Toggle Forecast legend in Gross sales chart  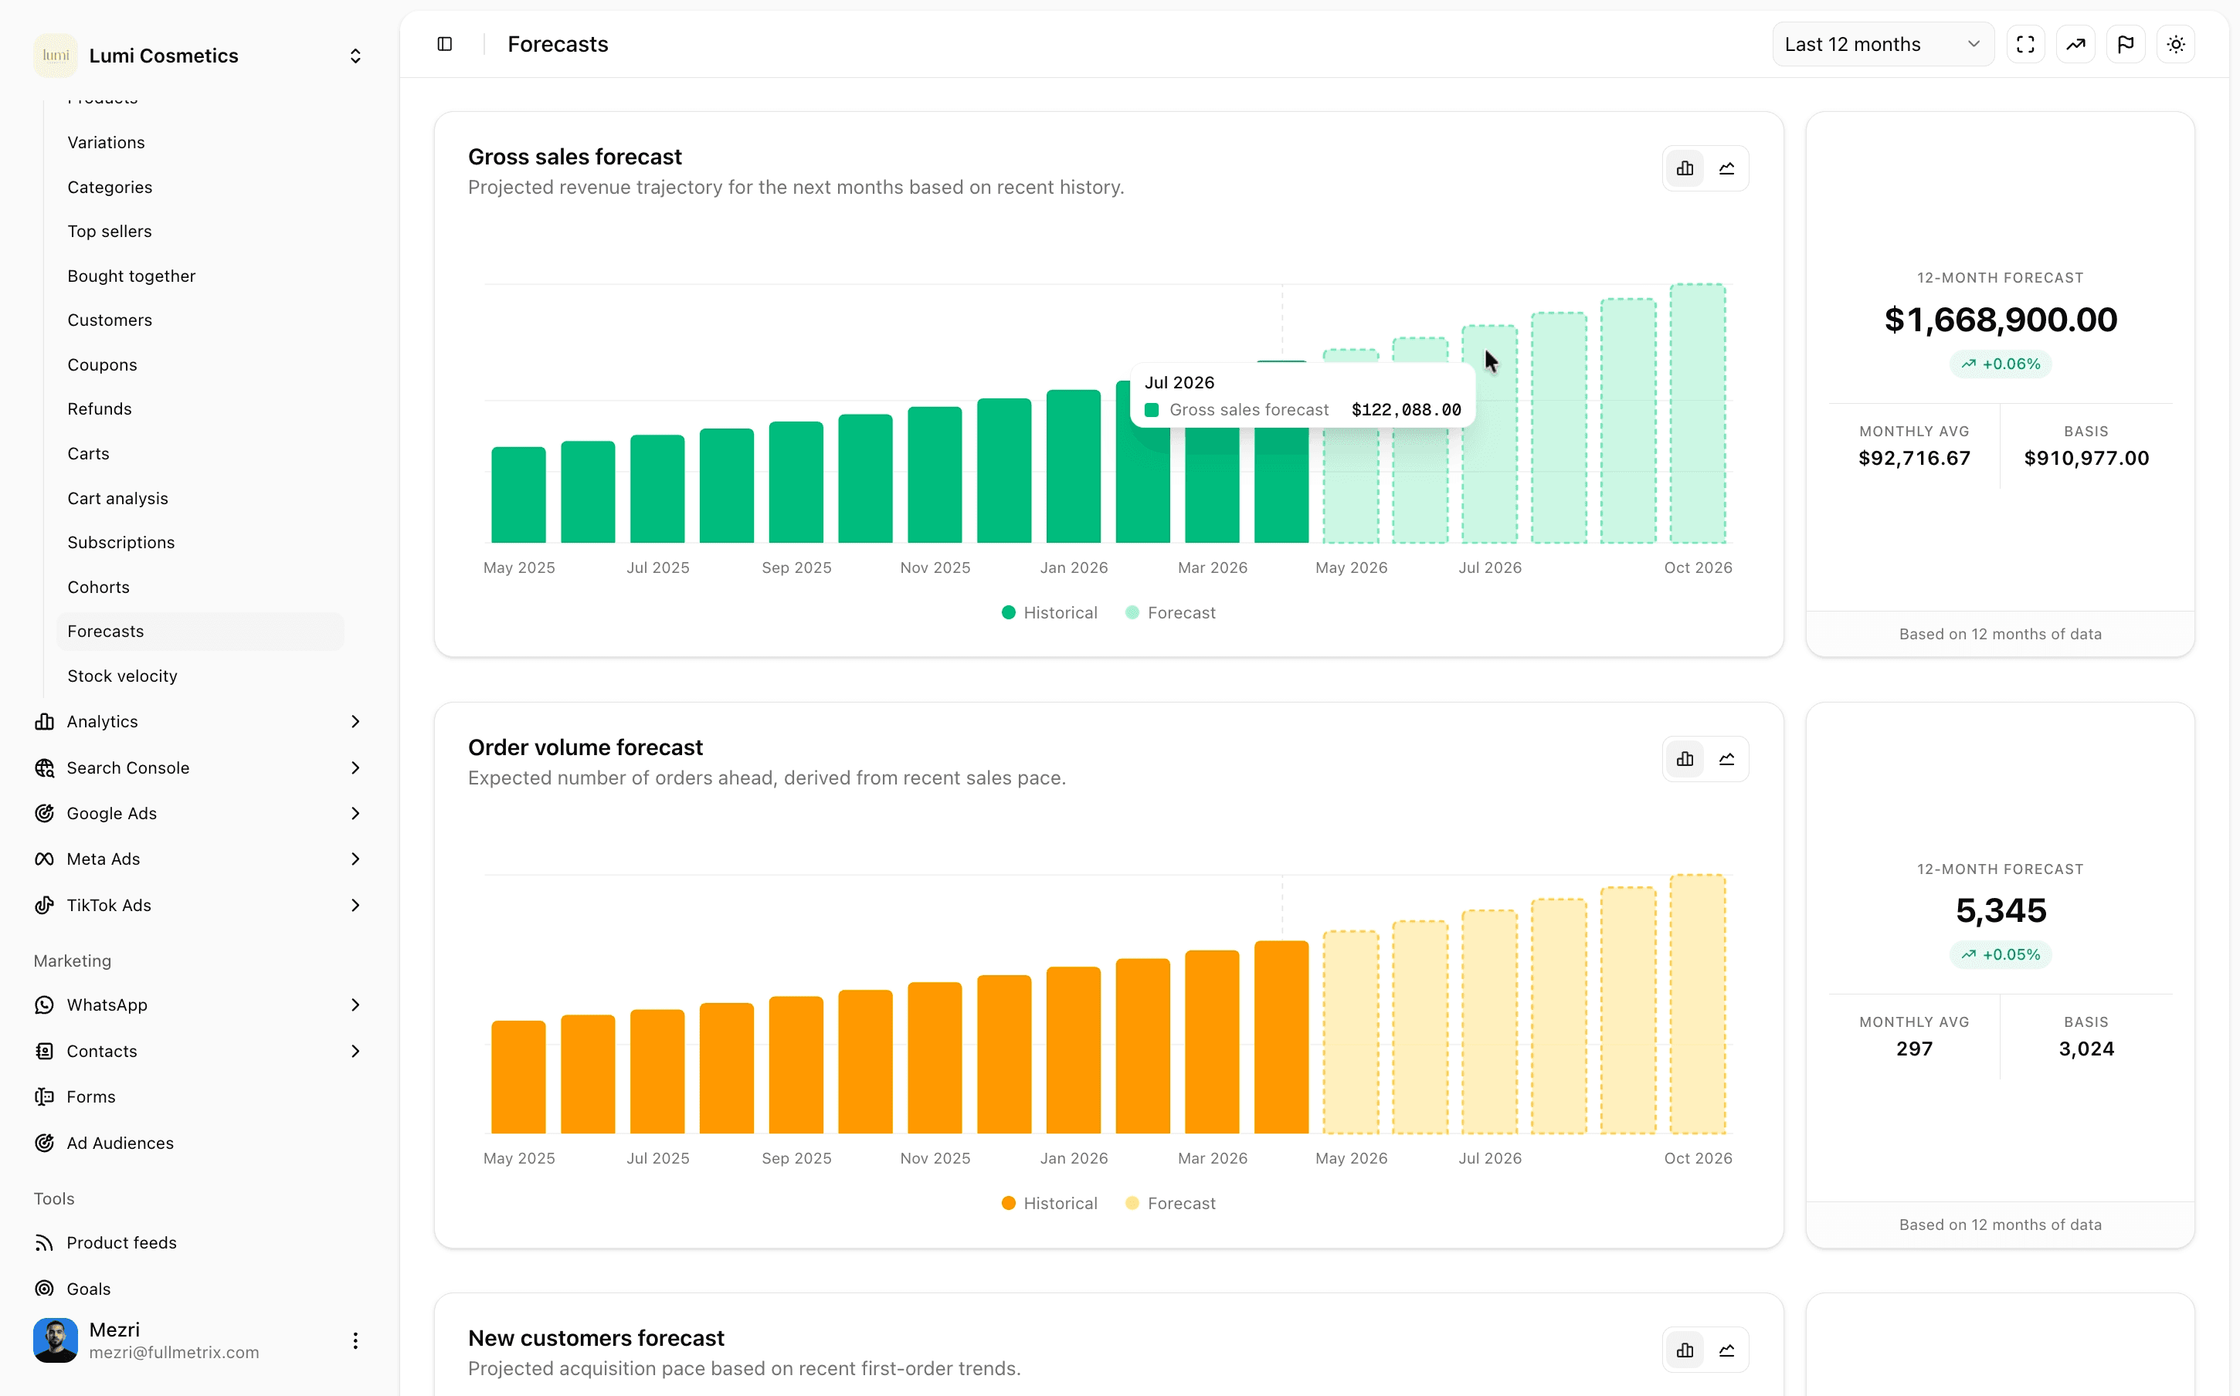tap(1170, 613)
